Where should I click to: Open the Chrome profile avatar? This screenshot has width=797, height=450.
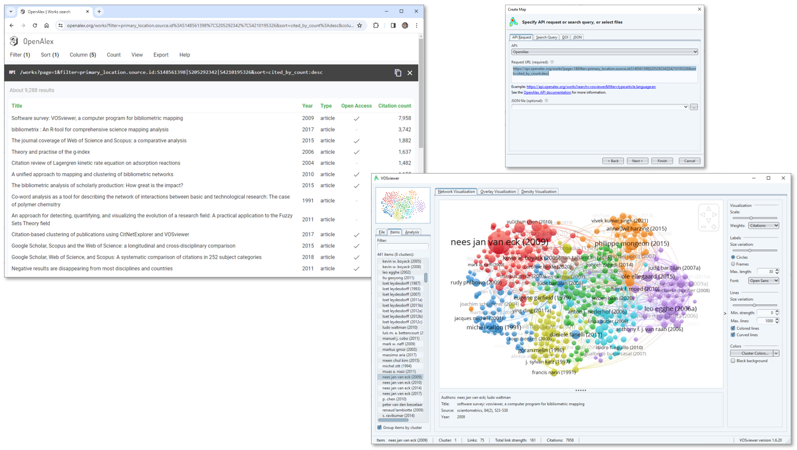point(405,26)
